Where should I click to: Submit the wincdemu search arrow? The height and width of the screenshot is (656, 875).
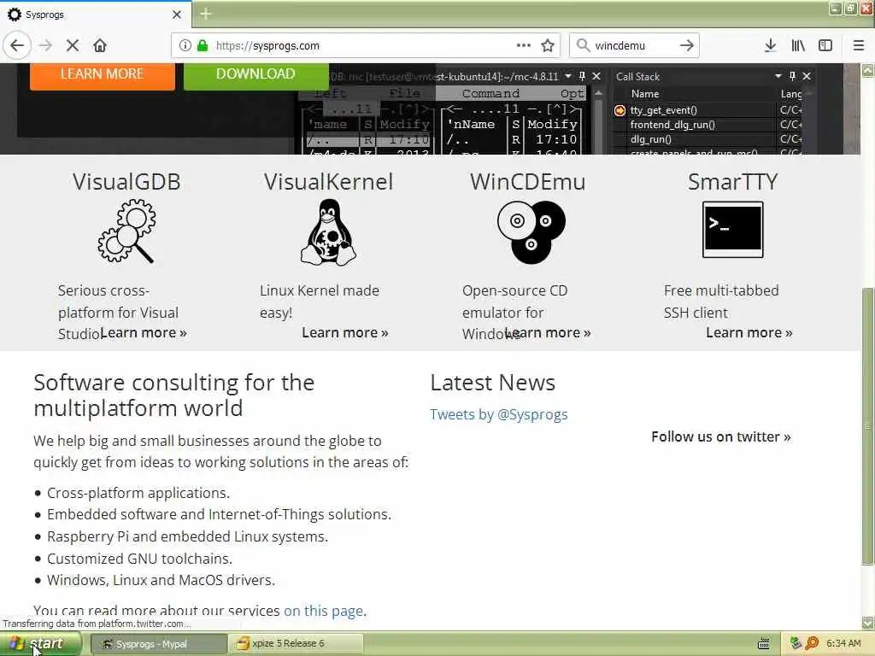pos(686,45)
